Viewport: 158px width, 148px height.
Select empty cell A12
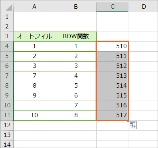point(34,126)
